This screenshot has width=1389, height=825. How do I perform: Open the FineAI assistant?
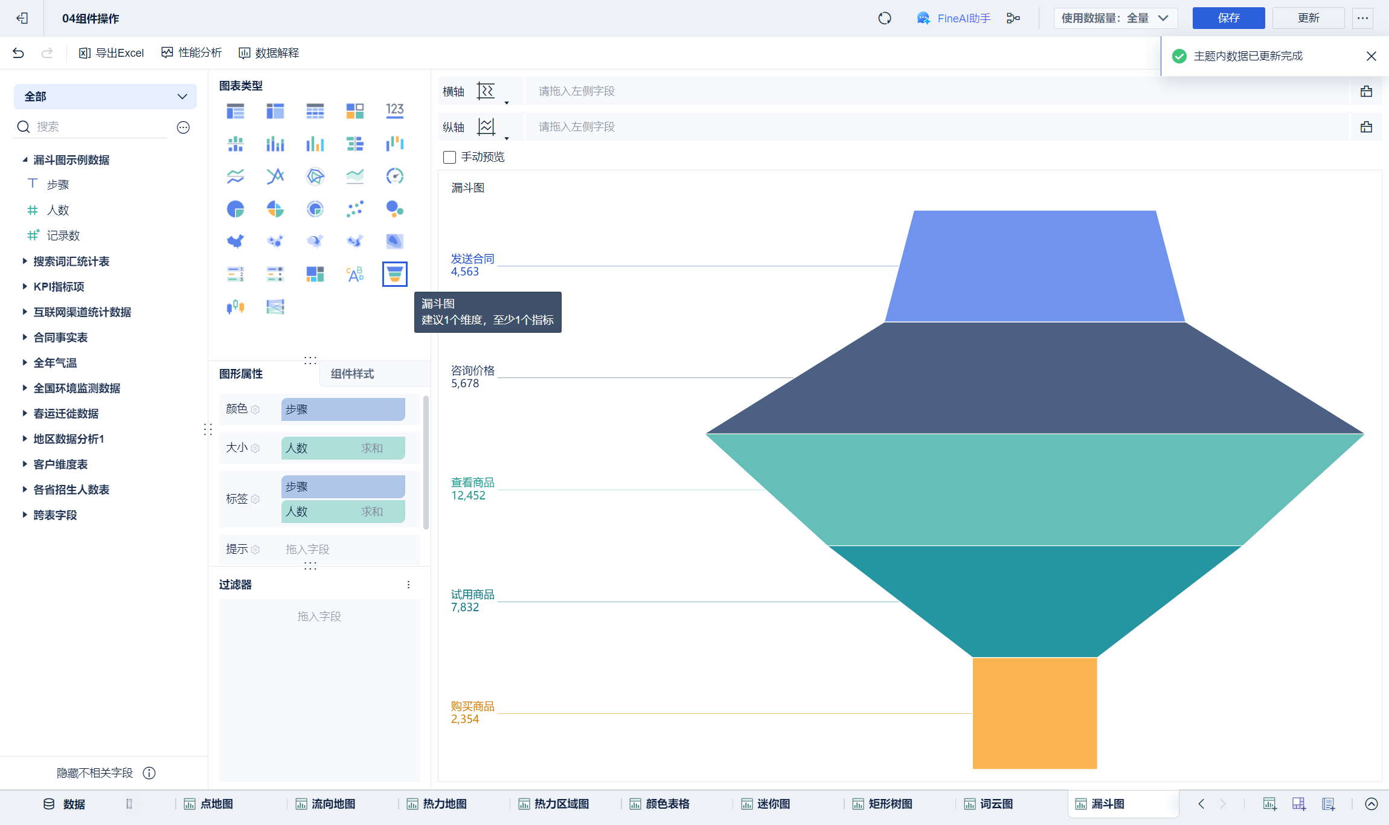tap(954, 18)
